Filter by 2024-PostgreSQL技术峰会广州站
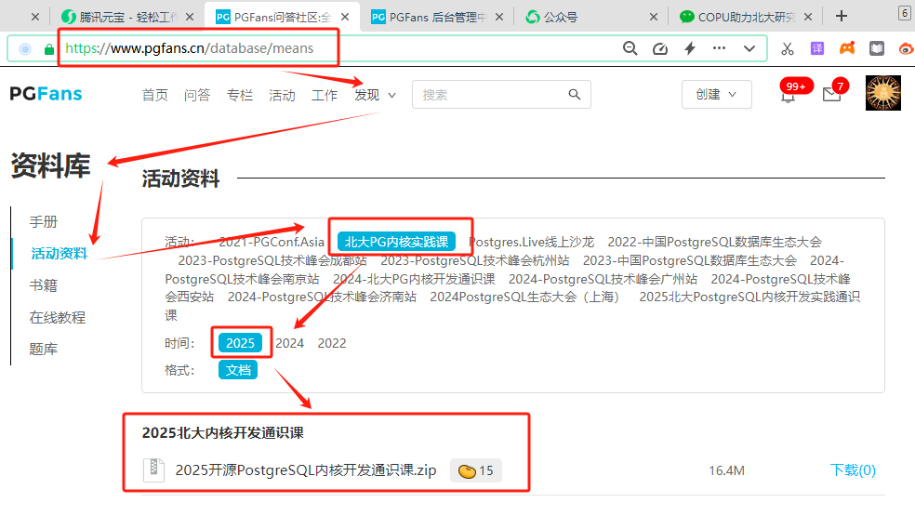915x529 pixels. pyautogui.click(x=603, y=279)
